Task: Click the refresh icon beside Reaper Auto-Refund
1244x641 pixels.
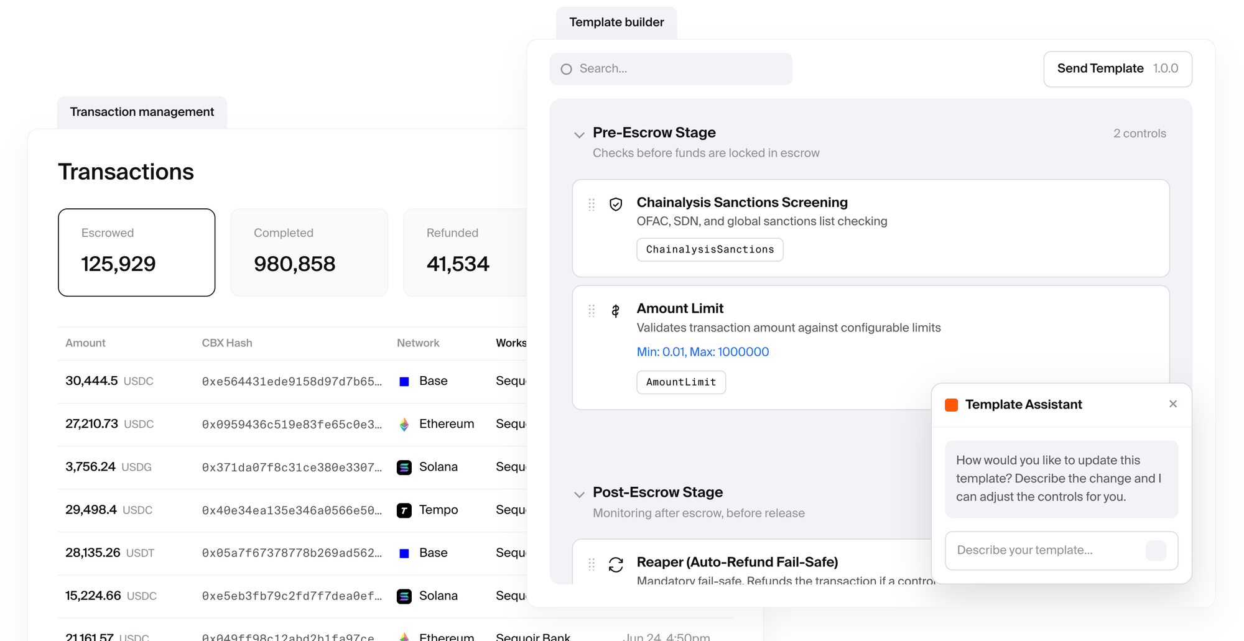Action: click(616, 564)
